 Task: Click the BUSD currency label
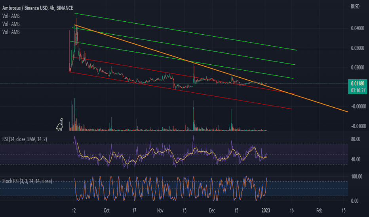[x=355, y=7]
